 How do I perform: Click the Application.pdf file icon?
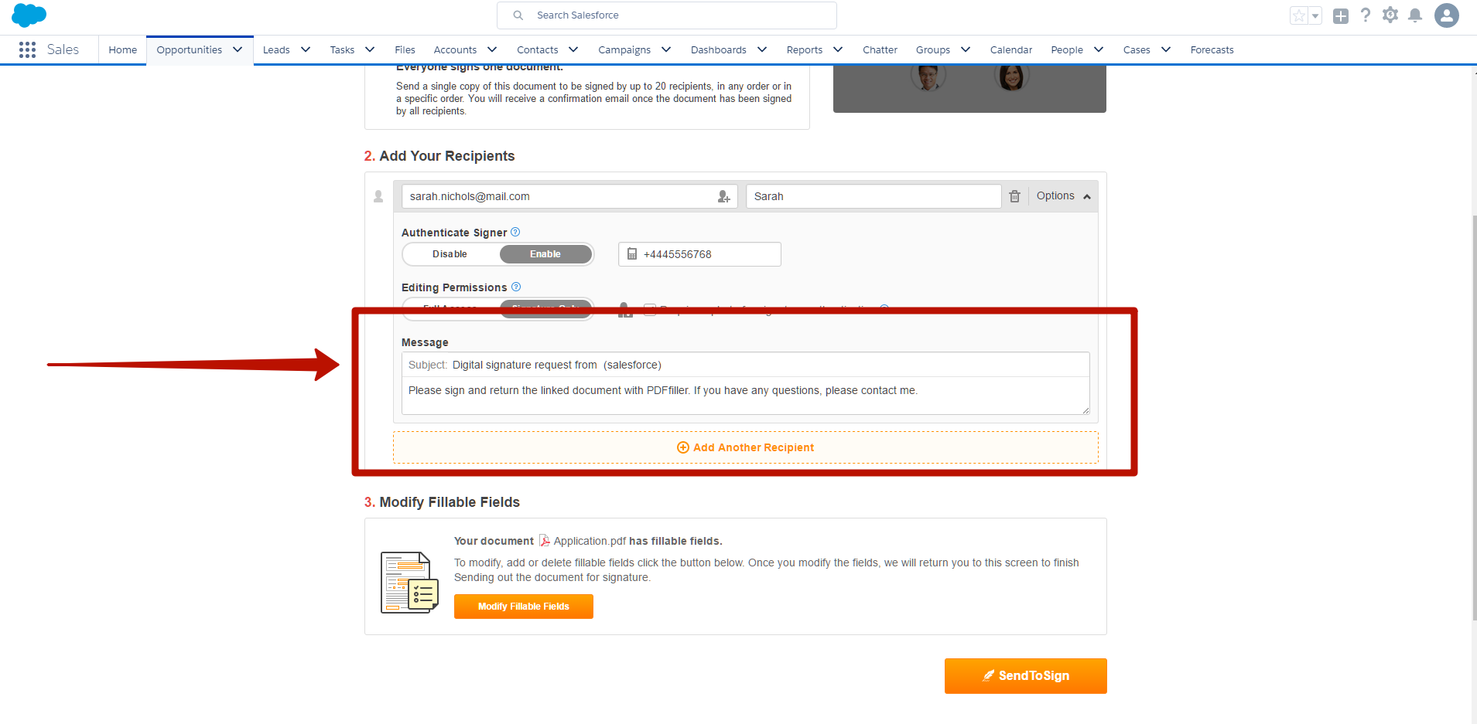click(x=545, y=541)
